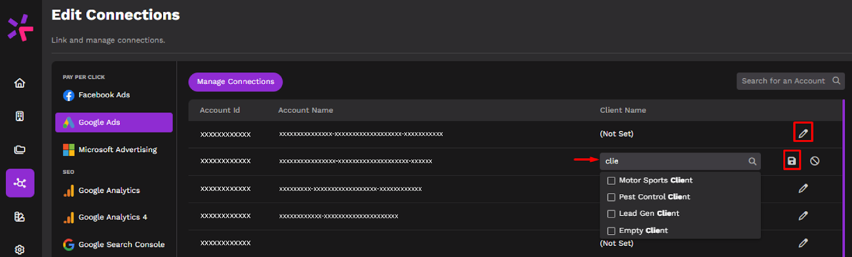Click the building icon in sidebar

tap(20, 116)
